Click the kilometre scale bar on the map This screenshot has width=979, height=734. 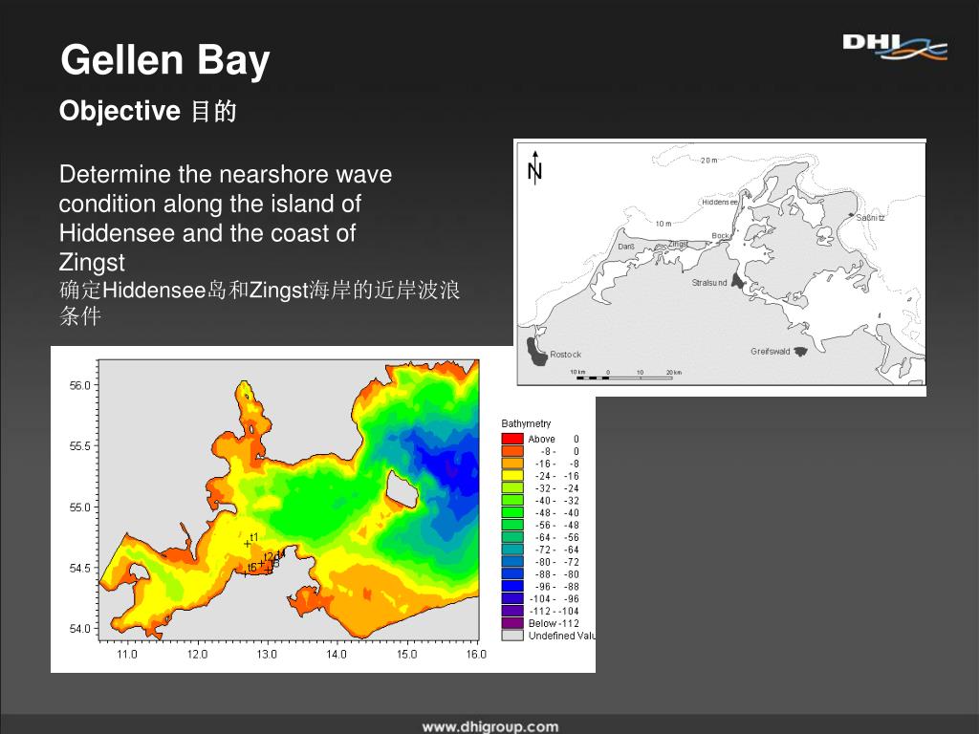(x=625, y=375)
